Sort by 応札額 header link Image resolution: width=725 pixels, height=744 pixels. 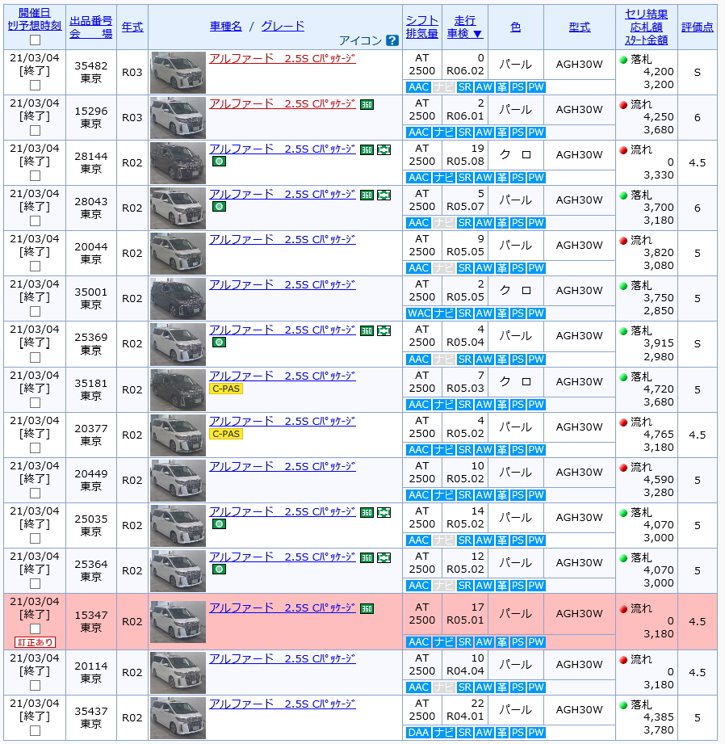pos(647,27)
